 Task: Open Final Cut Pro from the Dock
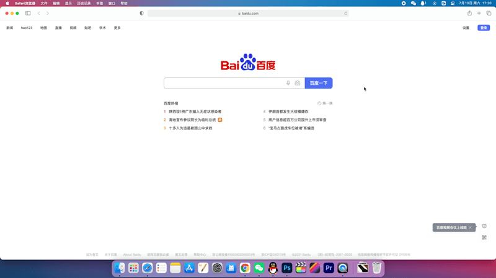tap(301, 268)
